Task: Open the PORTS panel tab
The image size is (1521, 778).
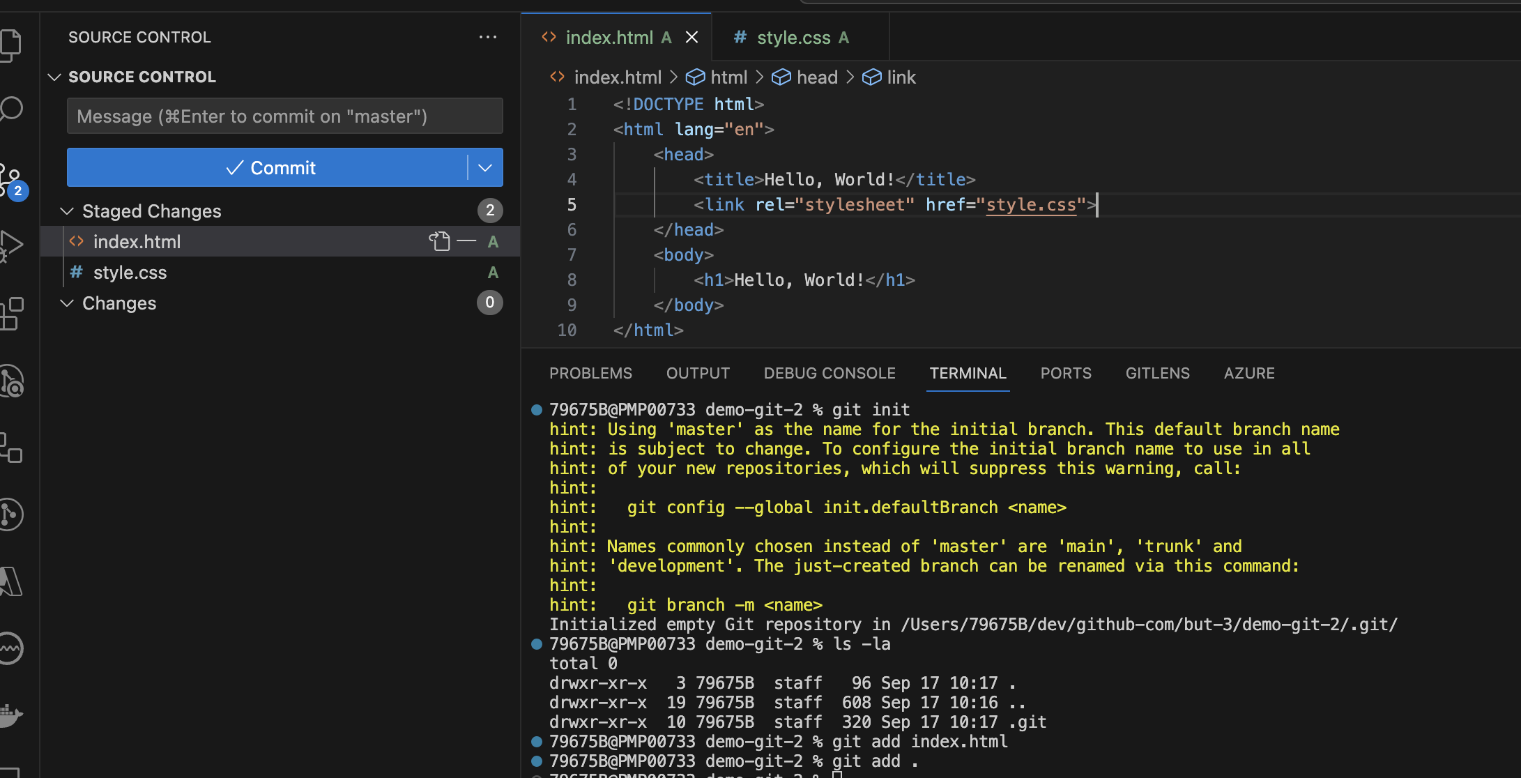Action: pyautogui.click(x=1066, y=373)
